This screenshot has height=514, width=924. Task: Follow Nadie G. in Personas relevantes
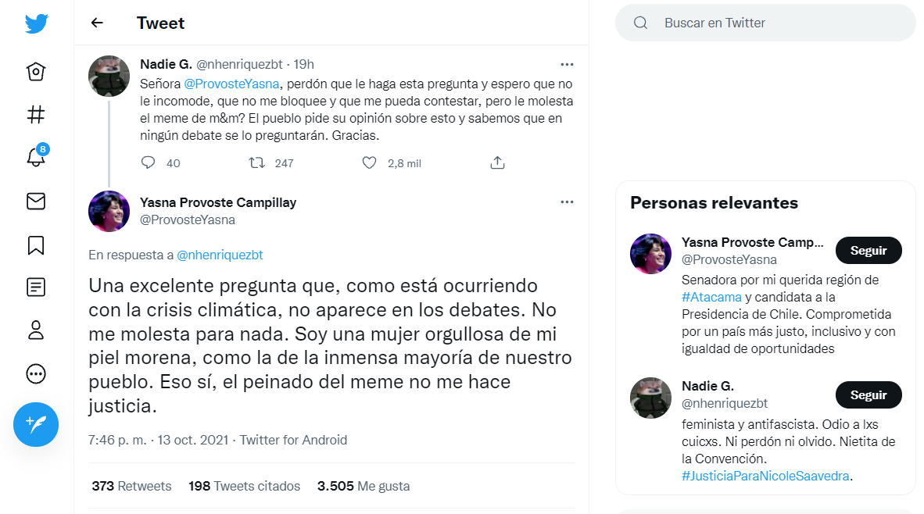[x=868, y=394]
